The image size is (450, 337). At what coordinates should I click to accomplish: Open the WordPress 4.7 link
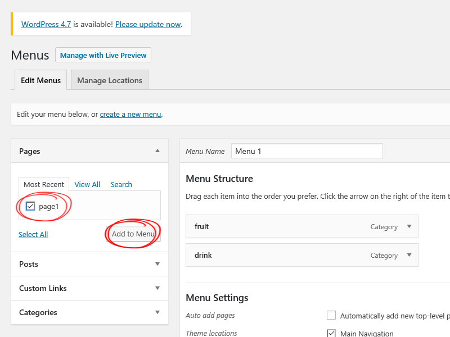[x=46, y=24]
